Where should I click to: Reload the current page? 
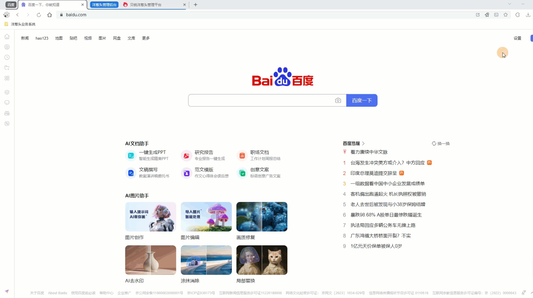pyautogui.click(x=39, y=15)
